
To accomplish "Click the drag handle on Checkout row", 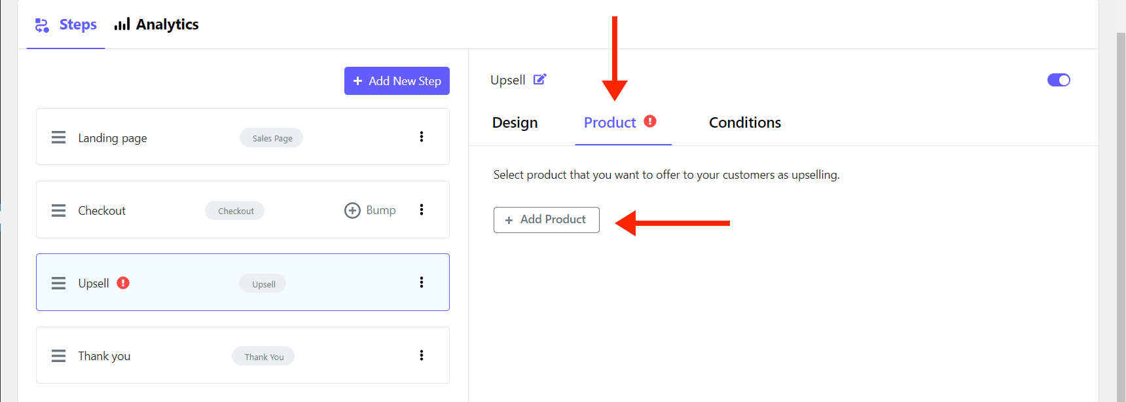I will pos(59,211).
